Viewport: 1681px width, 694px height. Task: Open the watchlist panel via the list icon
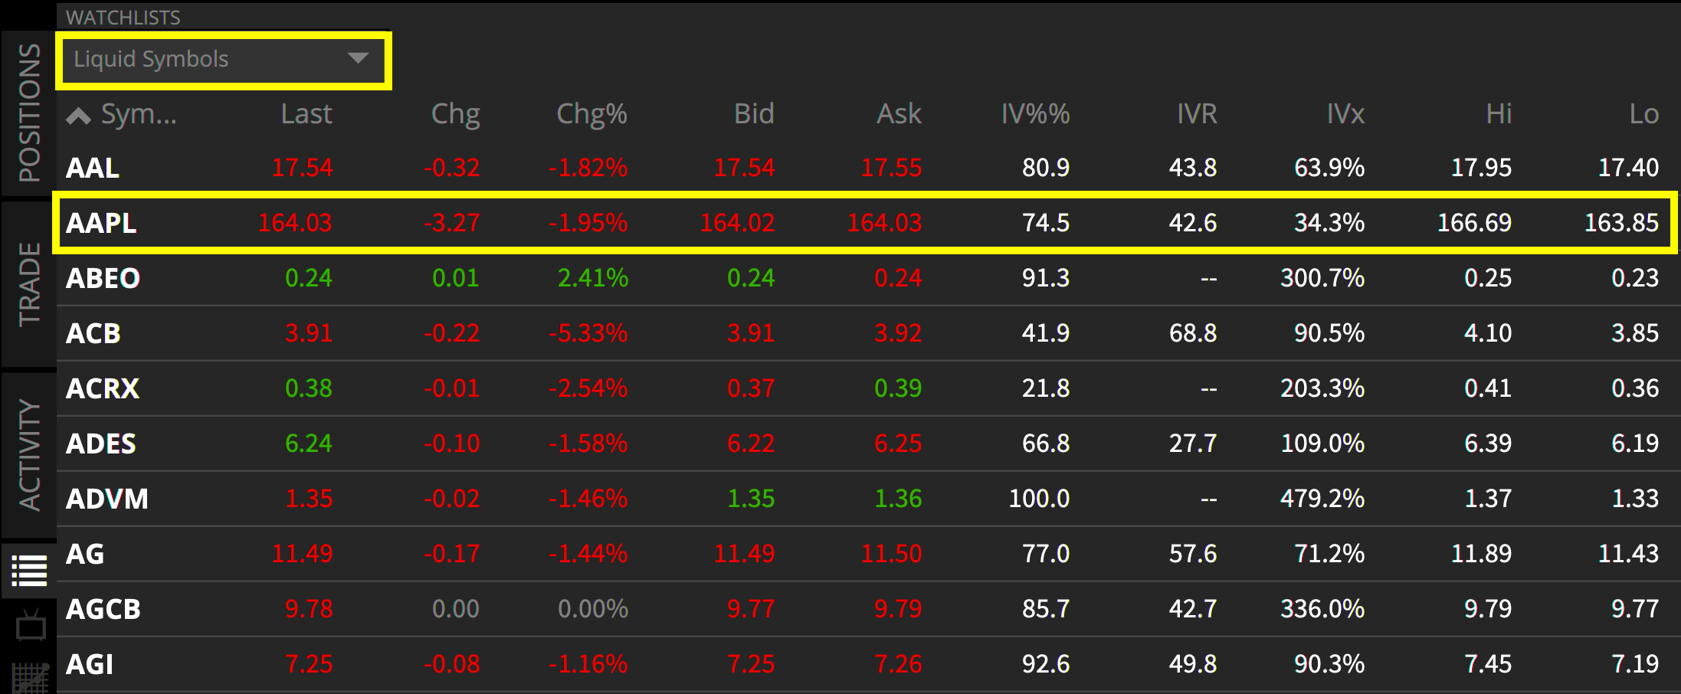[x=28, y=570]
